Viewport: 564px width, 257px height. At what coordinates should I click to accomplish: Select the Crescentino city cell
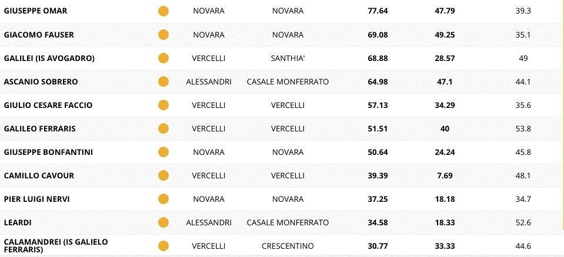point(288,246)
